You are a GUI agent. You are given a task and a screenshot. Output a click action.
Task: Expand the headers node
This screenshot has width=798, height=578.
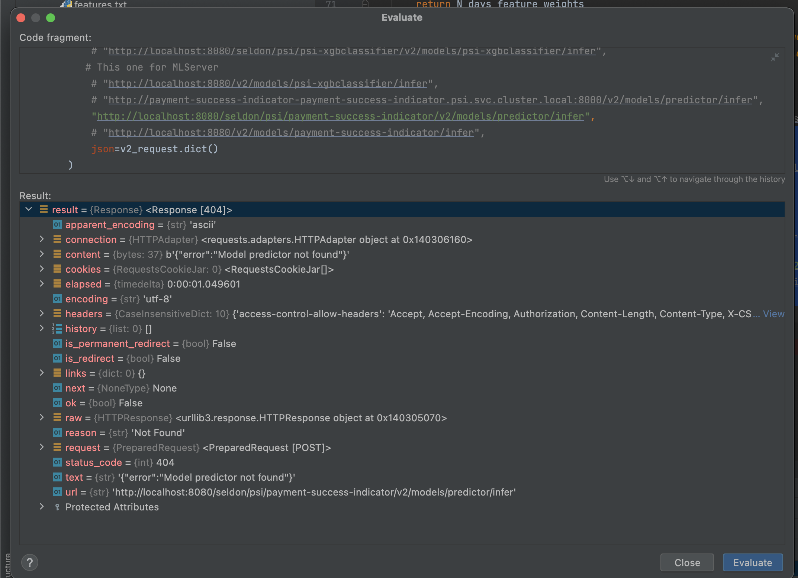pyautogui.click(x=42, y=314)
